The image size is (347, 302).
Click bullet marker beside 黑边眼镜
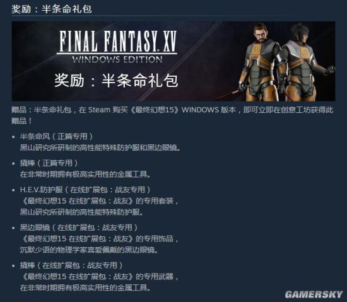pos(13,228)
